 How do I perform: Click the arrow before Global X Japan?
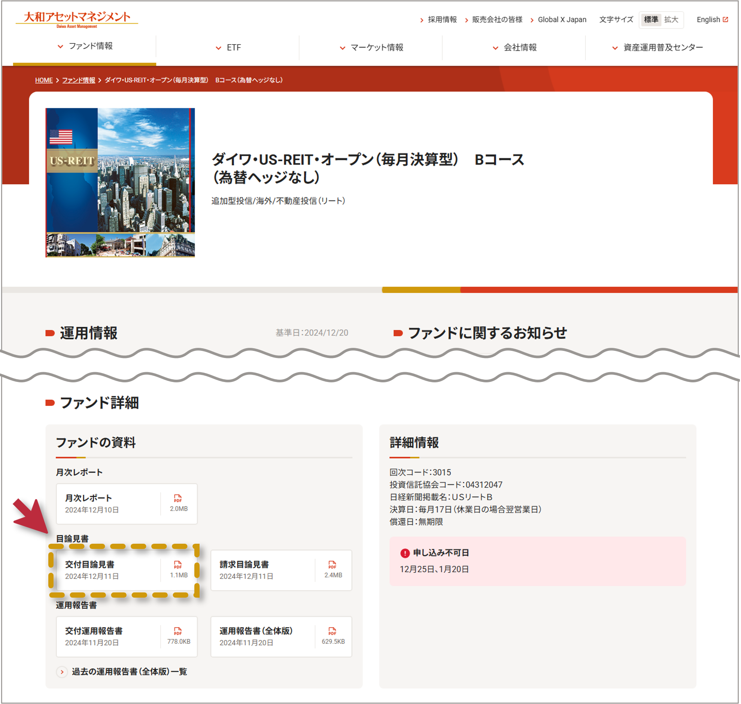pyautogui.click(x=533, y=20)
